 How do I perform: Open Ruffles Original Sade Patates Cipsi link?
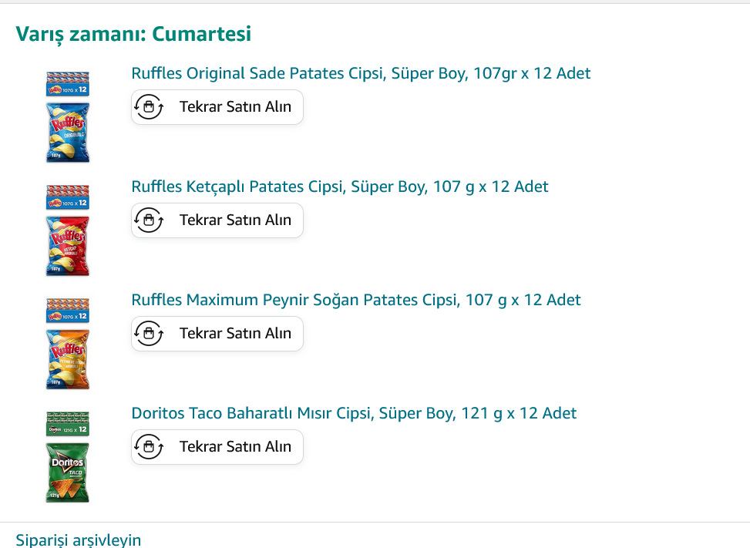(361, 74)
